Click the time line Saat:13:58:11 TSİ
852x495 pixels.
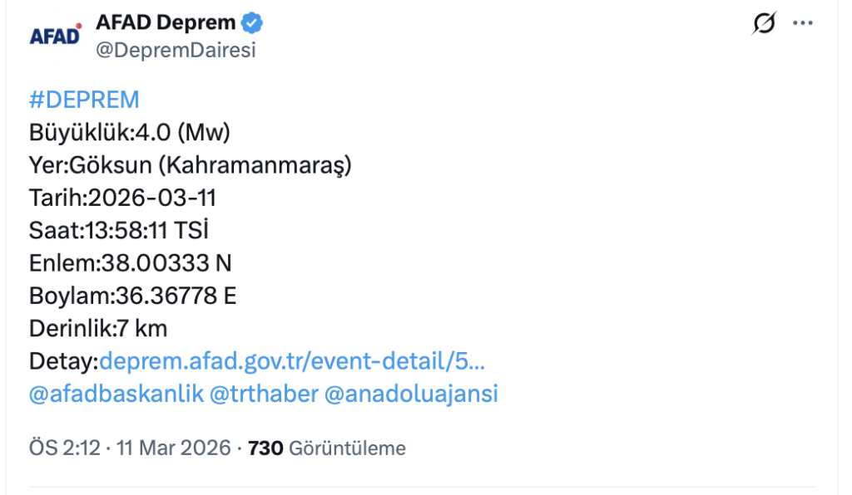click(x=121, y=230)
